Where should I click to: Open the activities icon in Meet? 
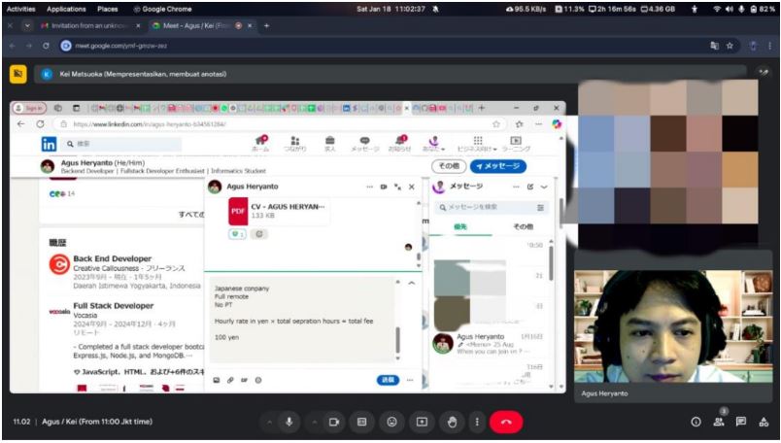[x=764, y=422]
